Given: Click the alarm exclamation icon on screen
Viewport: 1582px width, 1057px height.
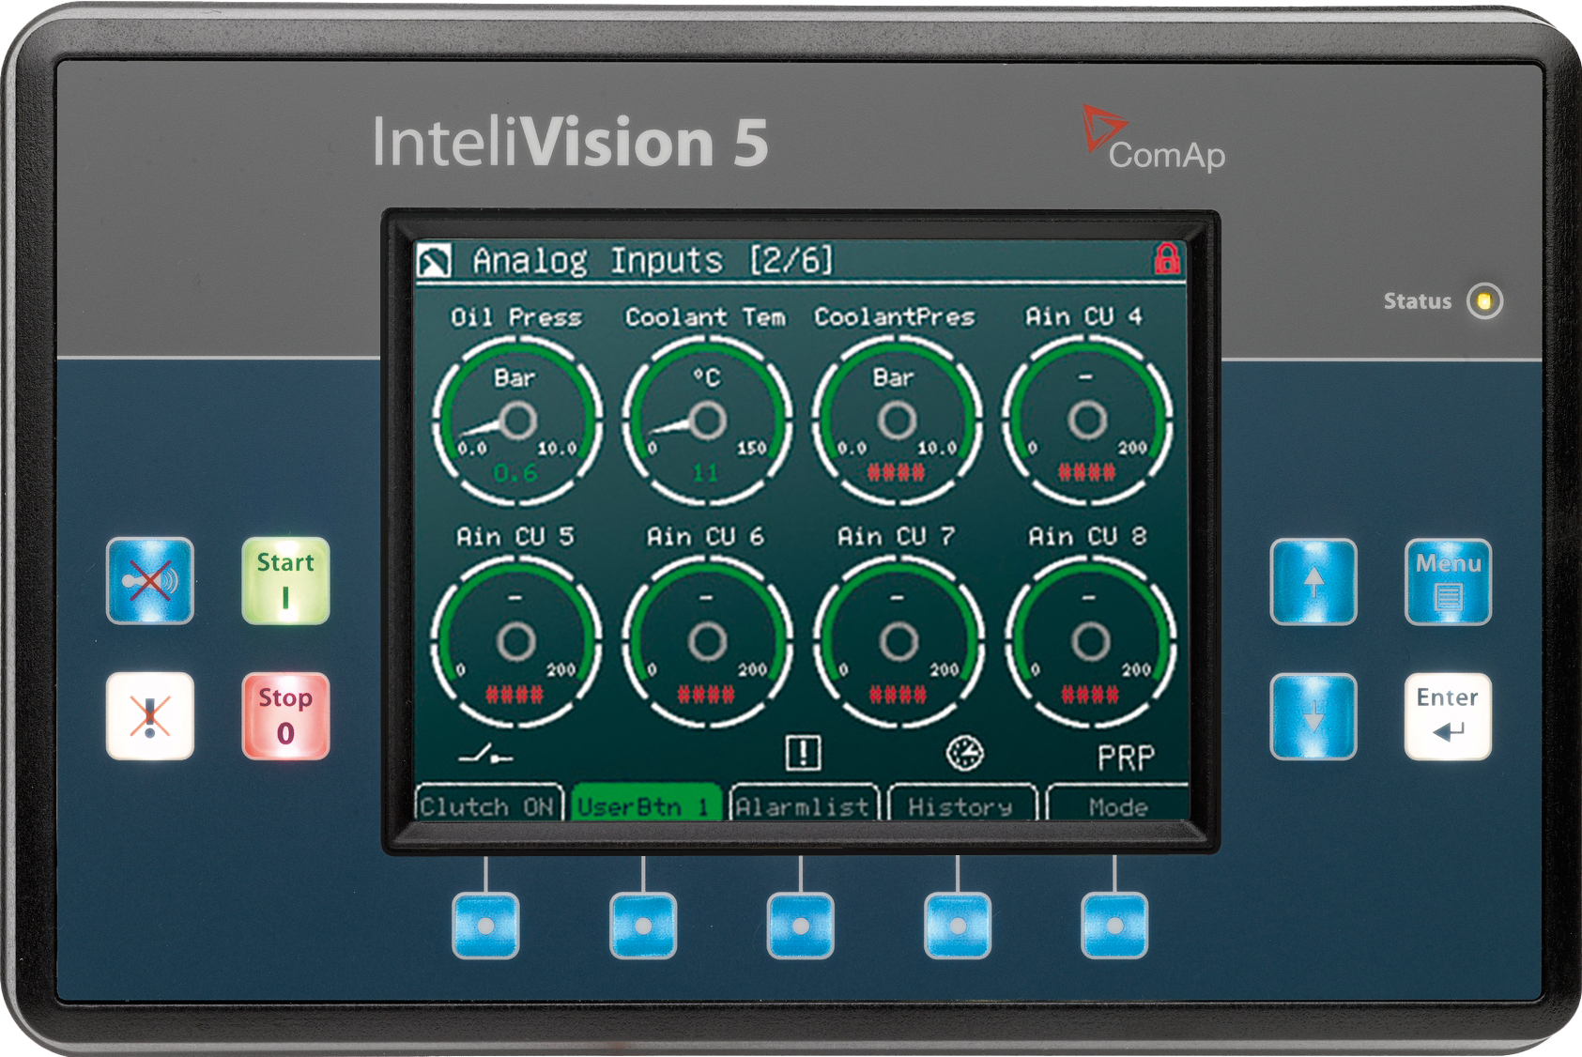Looking at the screenshot, I should [x=803, y=752].
